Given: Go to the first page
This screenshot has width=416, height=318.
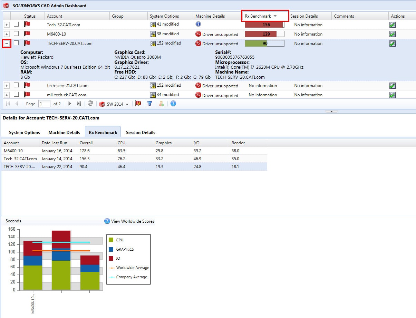Looking at the screenshot, I should 8,104.
